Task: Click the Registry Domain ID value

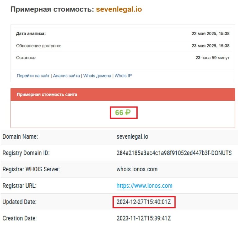Action: pos(174,153)
